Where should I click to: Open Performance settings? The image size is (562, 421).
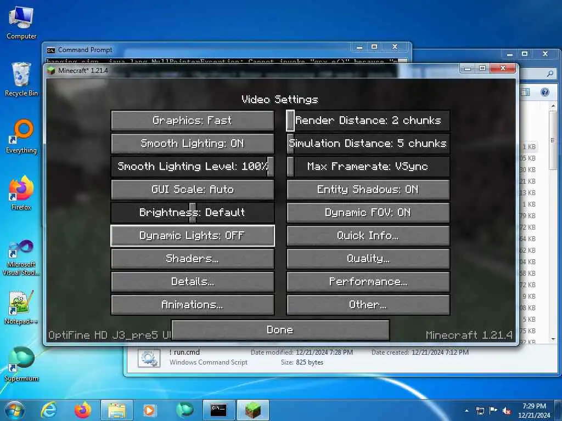coord(368,282)
